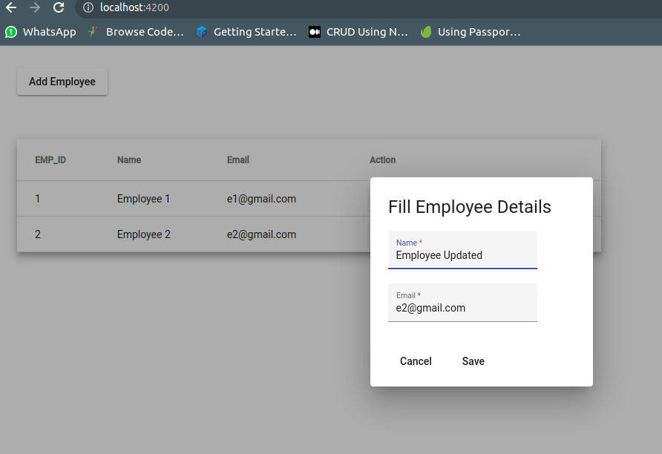Open the Getting Started bookmark
The width and height of the screenshot is (662, 454).
[x=247, y=32]
